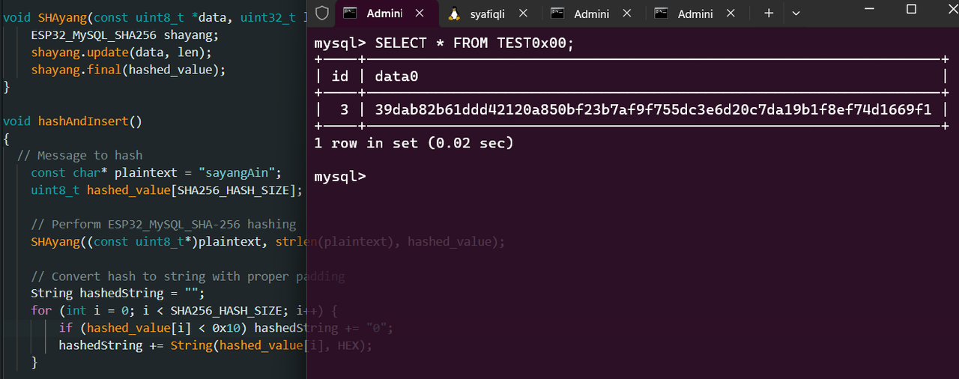Open a new terminal tab with the plus icon

pos(769,13)
